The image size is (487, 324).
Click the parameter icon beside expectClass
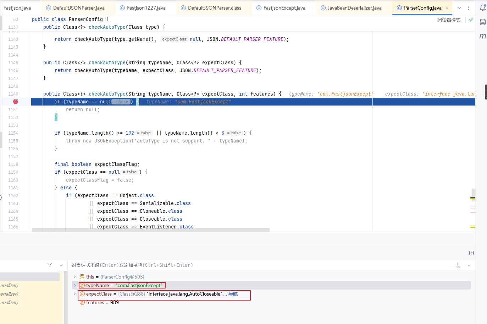82,294
